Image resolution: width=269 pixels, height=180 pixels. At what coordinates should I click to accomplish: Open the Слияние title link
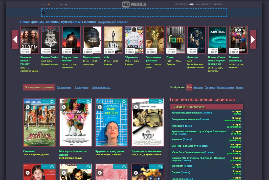tap(29, 151)
